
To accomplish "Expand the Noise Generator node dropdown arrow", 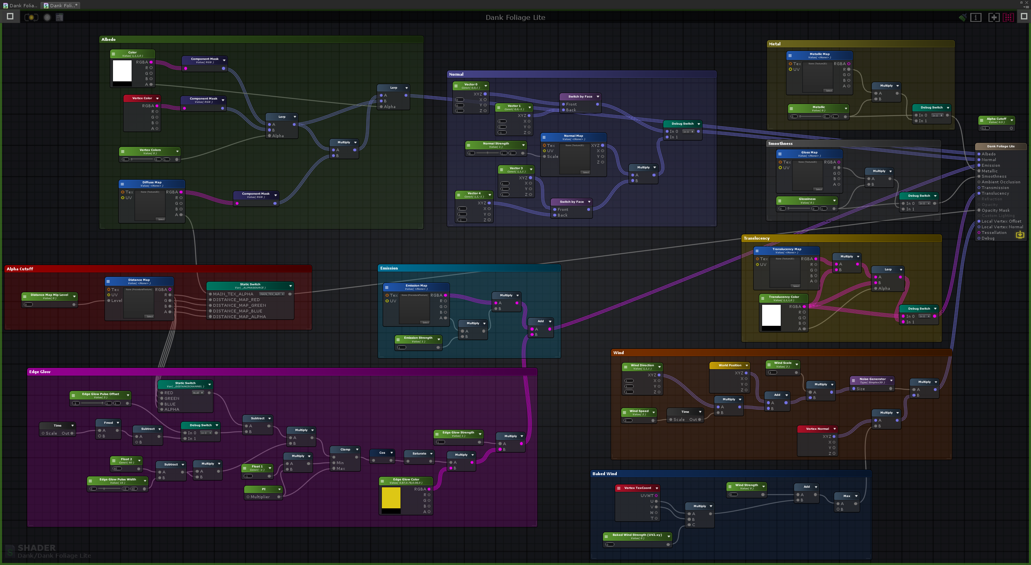I will [x=891, y=380].
